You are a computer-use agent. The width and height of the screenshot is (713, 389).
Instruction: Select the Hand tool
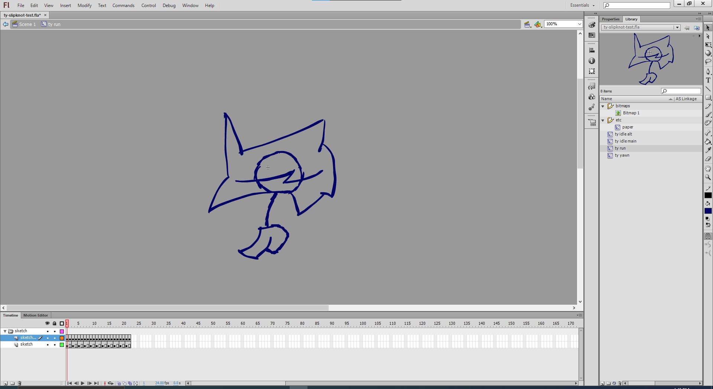tap(708, 169)
